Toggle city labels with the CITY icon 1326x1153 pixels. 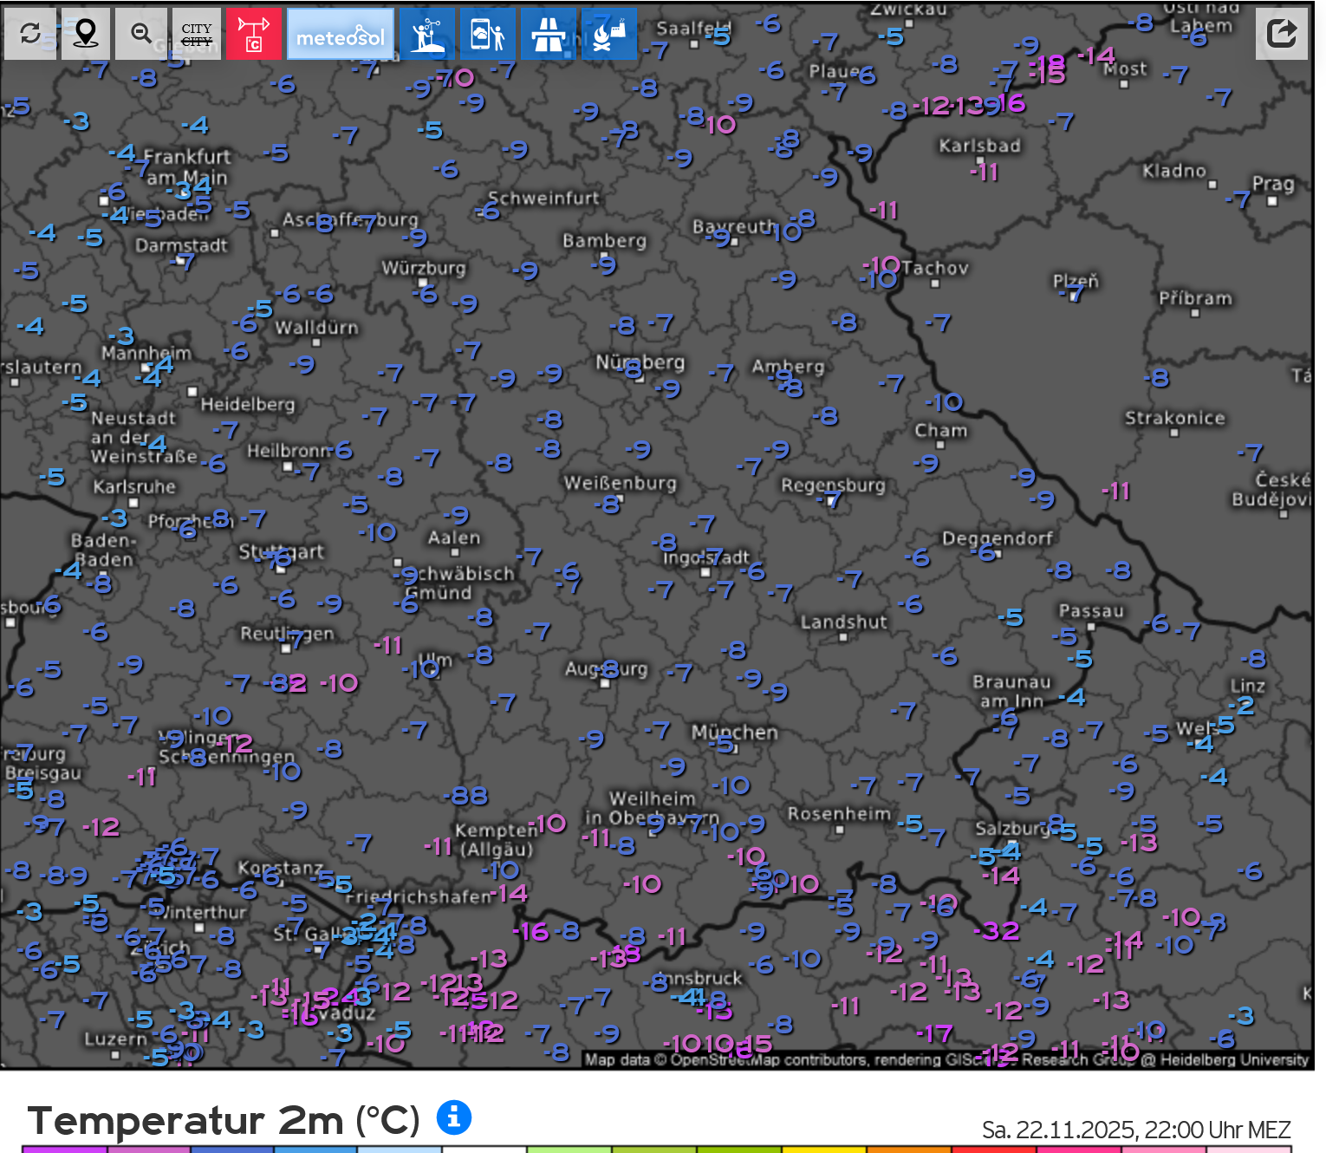197,34
